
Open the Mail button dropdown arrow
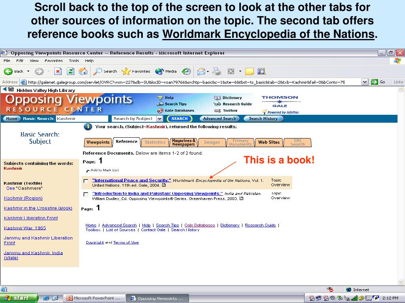[x=208, y=71]
